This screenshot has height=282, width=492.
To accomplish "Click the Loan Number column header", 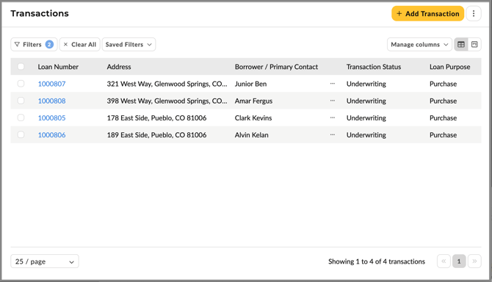I will tap(58, 67).
